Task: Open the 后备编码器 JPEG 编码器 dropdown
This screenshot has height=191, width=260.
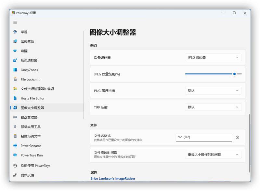Action: click(x=213, y=57)
